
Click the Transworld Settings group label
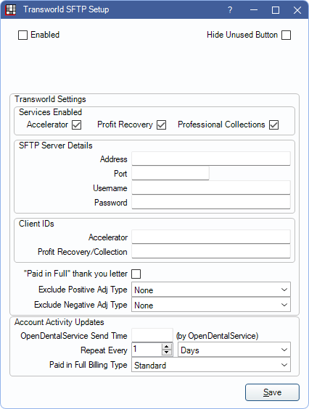50,99
